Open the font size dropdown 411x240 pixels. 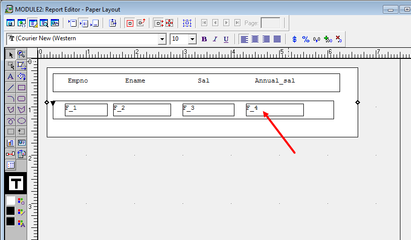point(192,39)
